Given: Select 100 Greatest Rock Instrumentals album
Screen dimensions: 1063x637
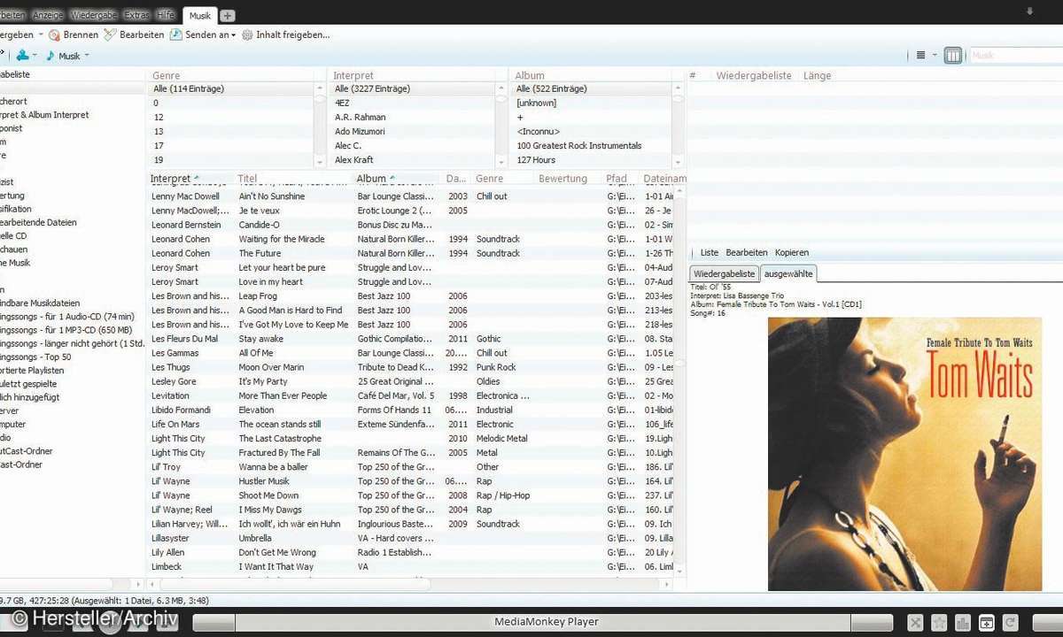Looking at the screenshot, I should point(579,145).
